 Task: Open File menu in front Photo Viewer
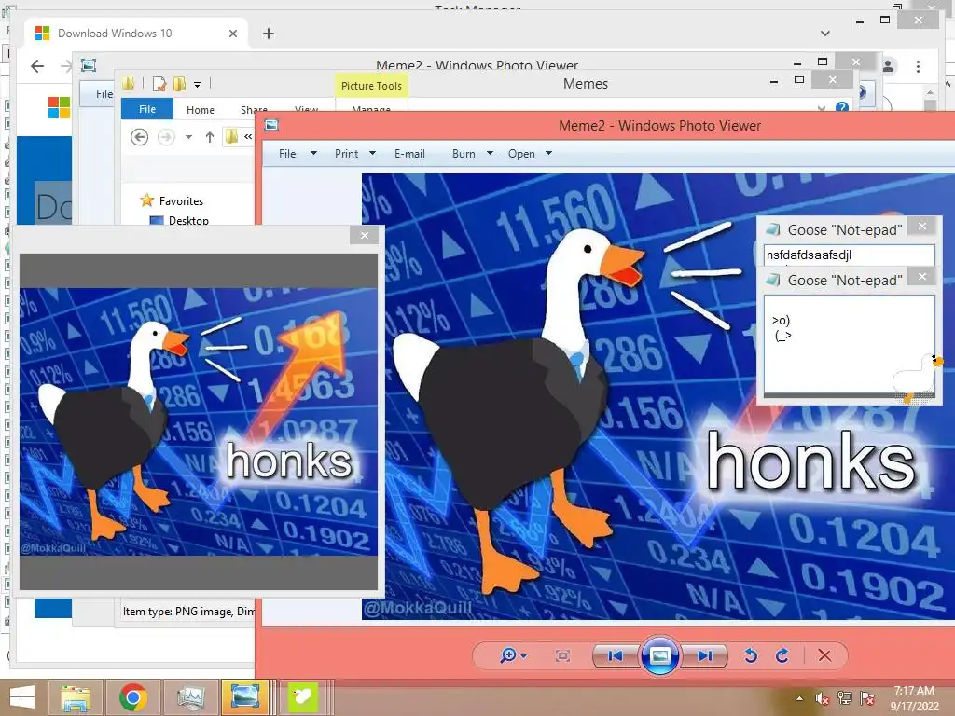(x=287, y=154)
